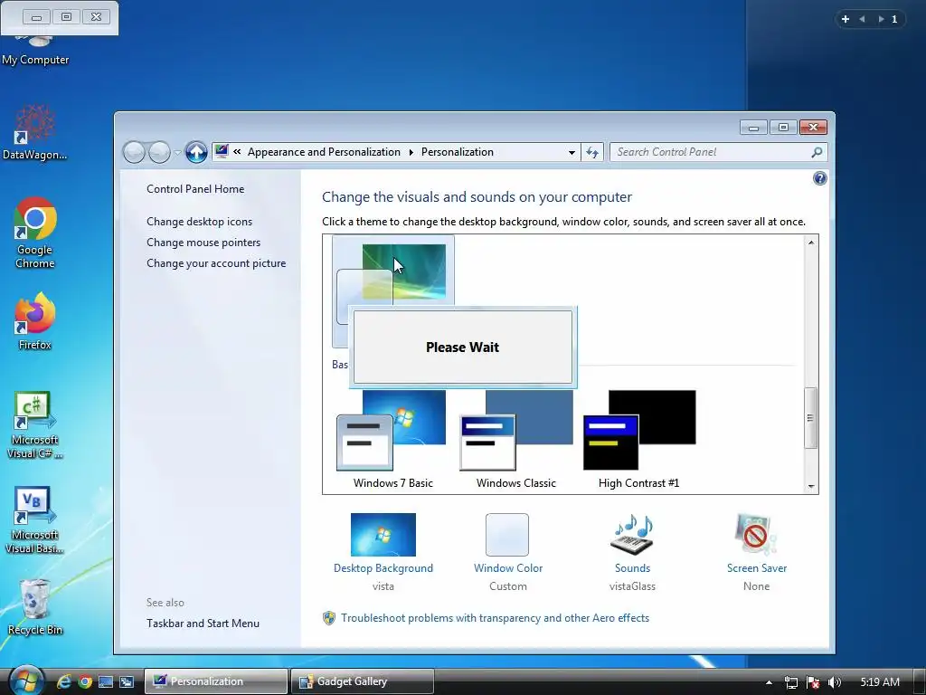Open Change mouse pointers

click(x=203, y=243)
